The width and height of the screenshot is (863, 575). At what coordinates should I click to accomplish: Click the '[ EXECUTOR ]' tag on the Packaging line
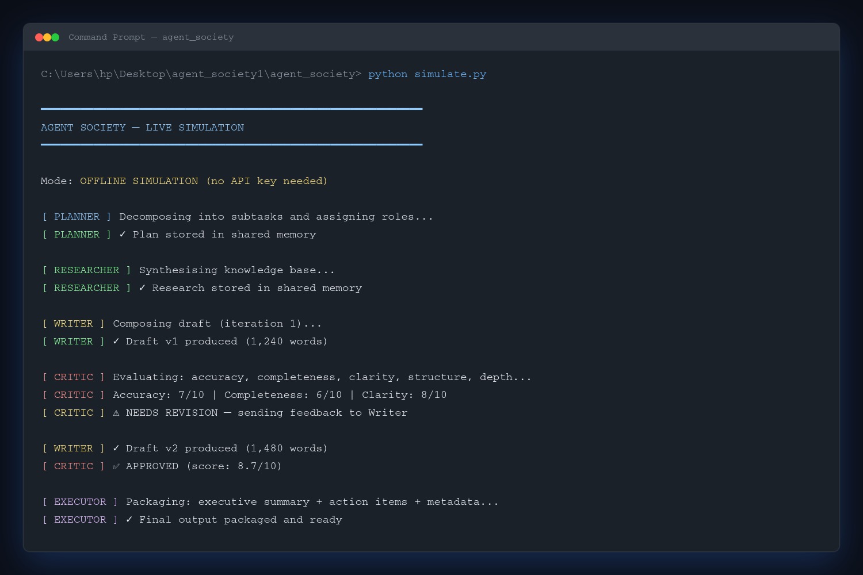(80, 502)
